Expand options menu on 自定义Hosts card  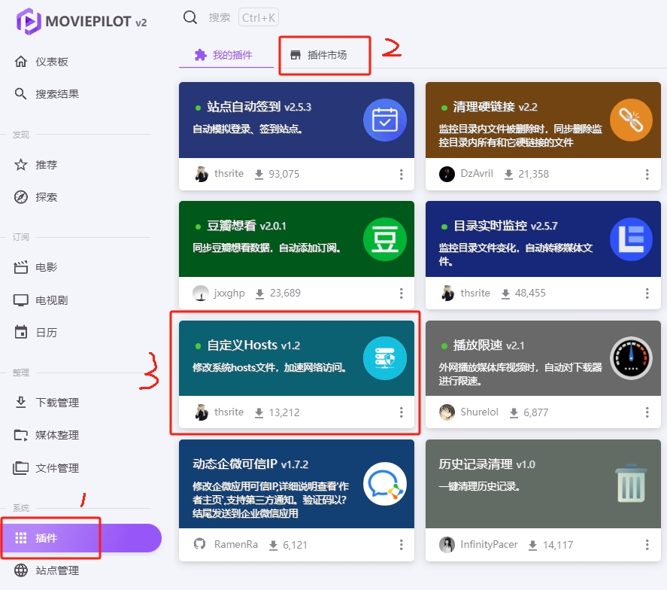401,412
